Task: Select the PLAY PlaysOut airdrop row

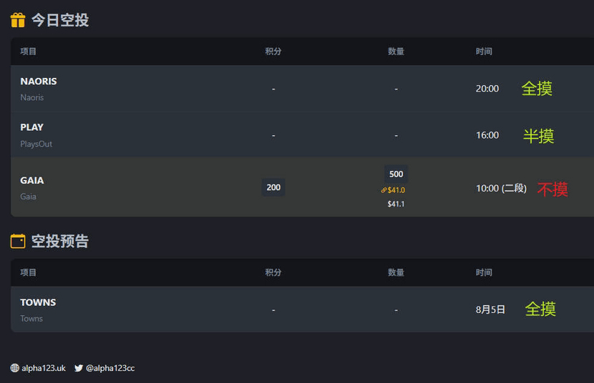Action: tap(302, 134)
